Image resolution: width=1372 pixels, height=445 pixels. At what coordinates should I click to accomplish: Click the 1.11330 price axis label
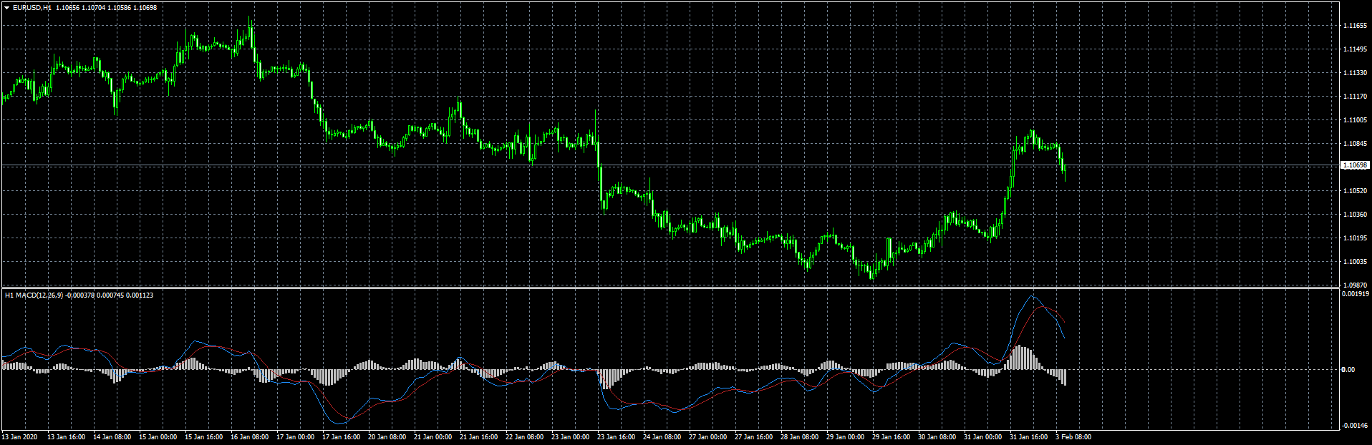click(x=1354, y=73)
